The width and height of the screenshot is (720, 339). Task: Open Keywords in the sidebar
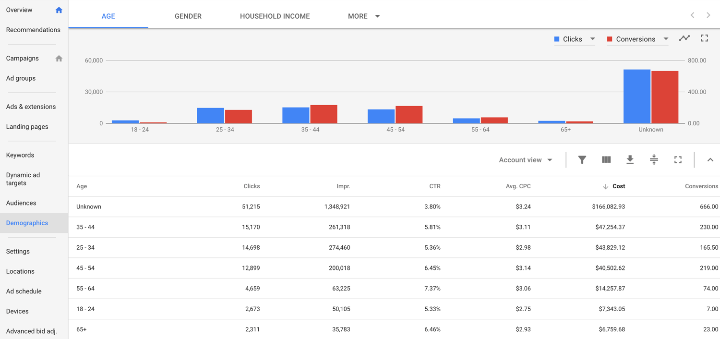pos(20,155)
